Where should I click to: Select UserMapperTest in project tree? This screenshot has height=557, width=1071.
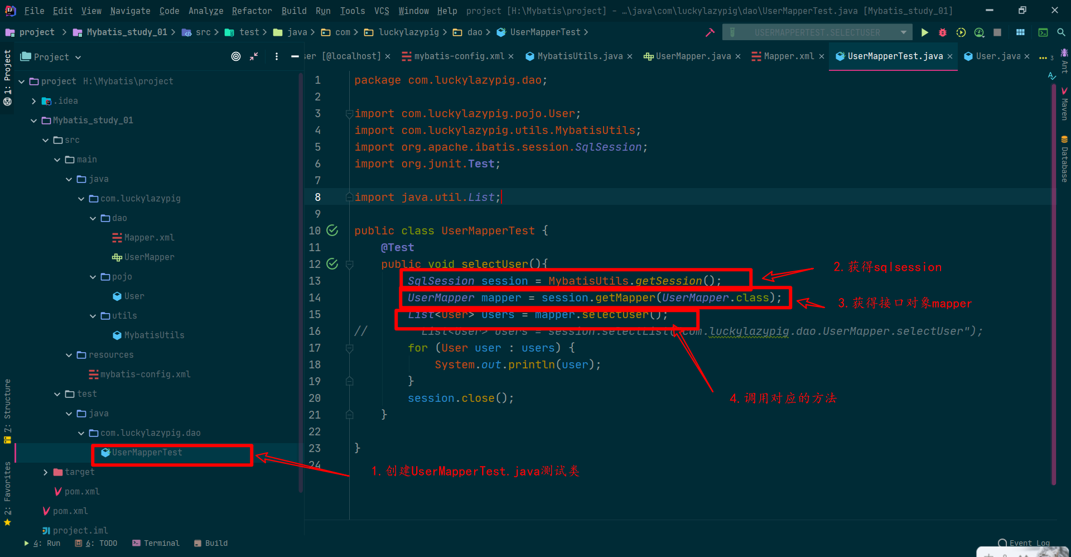142,453
